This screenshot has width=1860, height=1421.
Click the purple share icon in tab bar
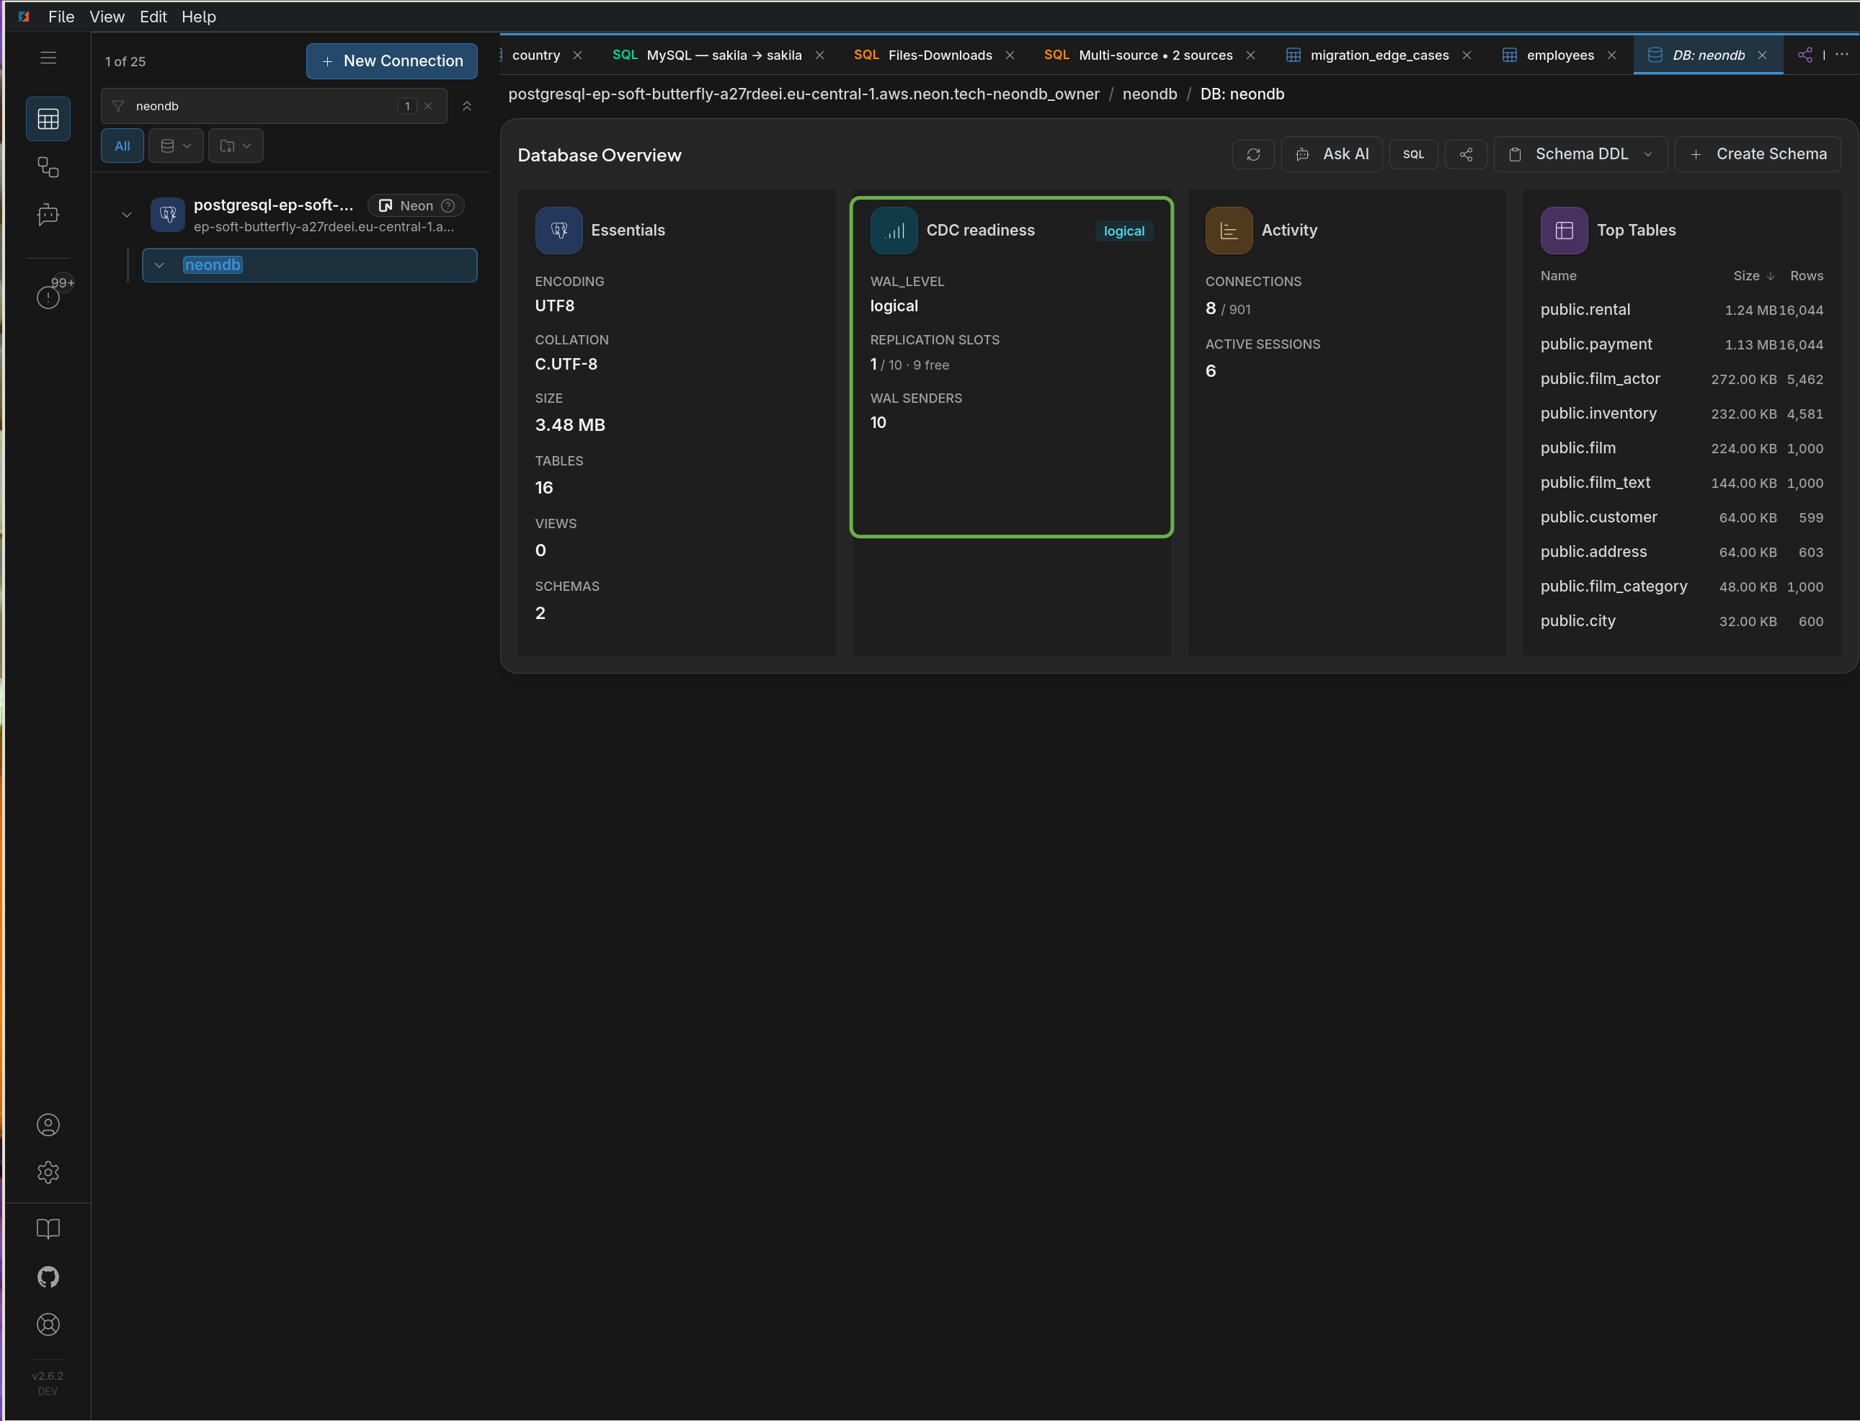click(1805, 55)
